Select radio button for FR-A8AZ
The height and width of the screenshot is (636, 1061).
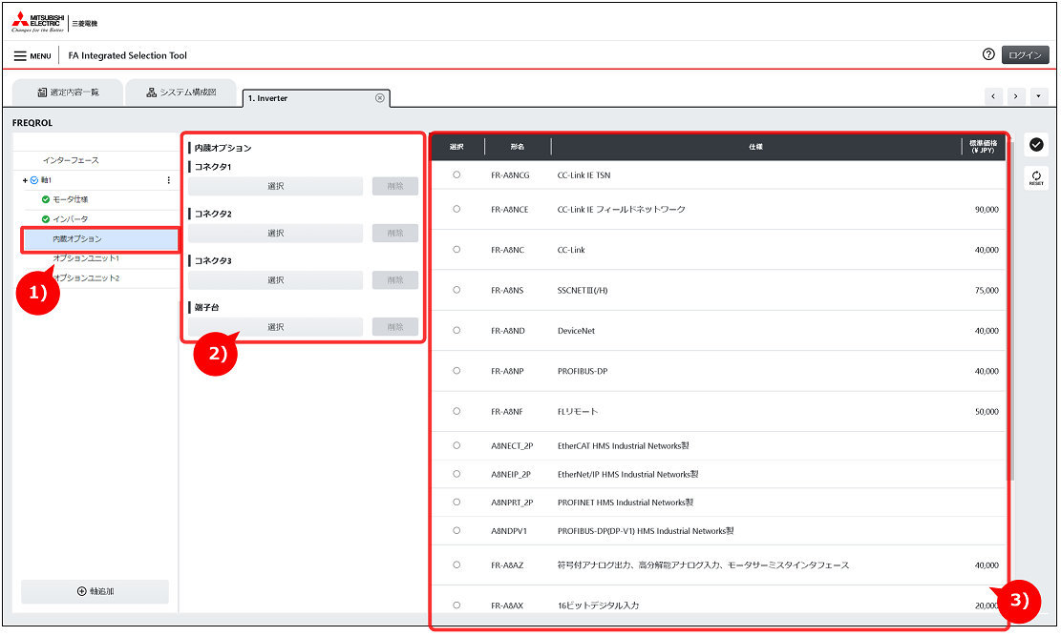point(456,564)
